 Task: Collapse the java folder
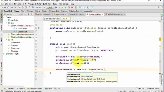point(6,23)
